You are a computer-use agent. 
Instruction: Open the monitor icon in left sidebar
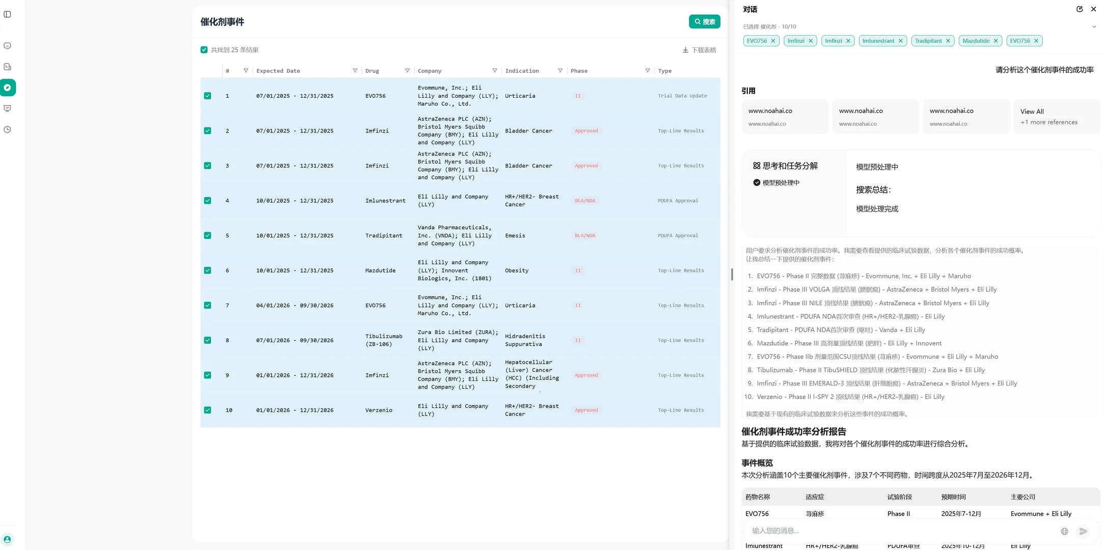coord(7,108)
